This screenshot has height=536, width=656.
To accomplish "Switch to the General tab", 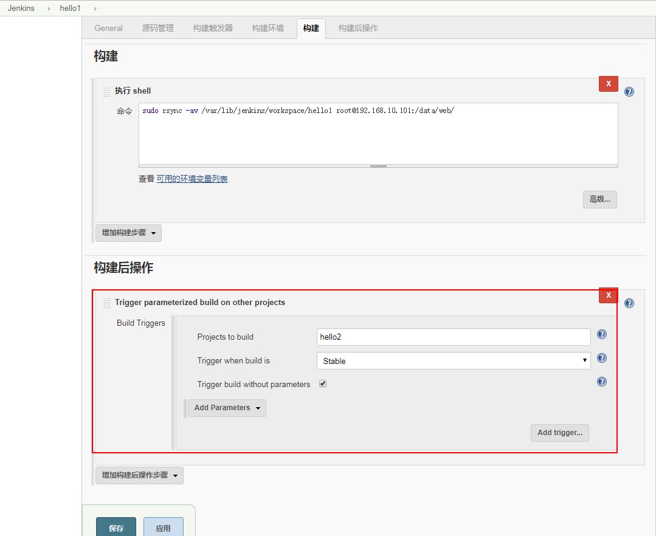I will pyautogui.click(x=109, y=28).
